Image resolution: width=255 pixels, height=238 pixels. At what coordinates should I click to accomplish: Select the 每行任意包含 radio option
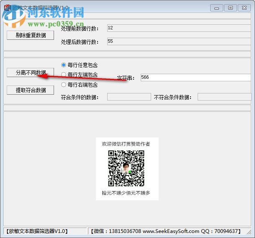tap(80, 65)
